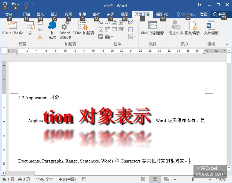The height and width of the screenshot is (183, 232).
Task: Switch to the 开始 Home tab
Action: 26,14
